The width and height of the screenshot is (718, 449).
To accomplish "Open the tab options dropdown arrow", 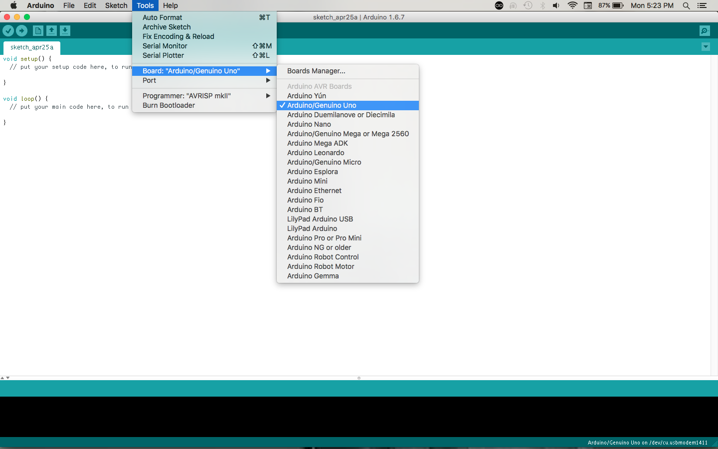I will pos(706,47).
